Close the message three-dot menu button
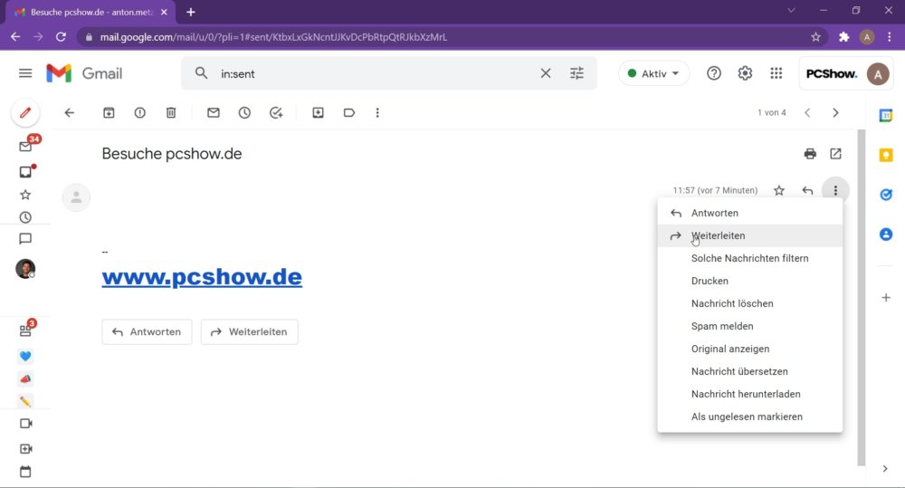Viewport: 905px width, 488px height. (x=835, y=190)
